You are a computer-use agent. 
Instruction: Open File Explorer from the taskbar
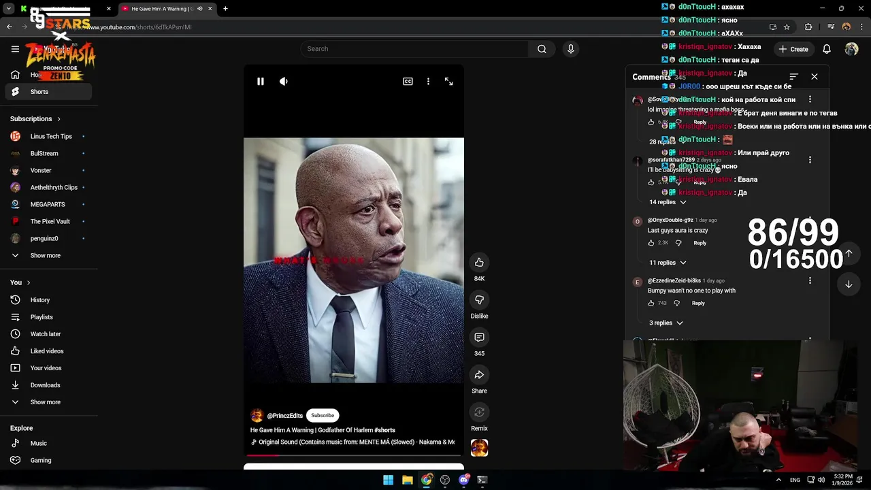click(x=407, y=480)
